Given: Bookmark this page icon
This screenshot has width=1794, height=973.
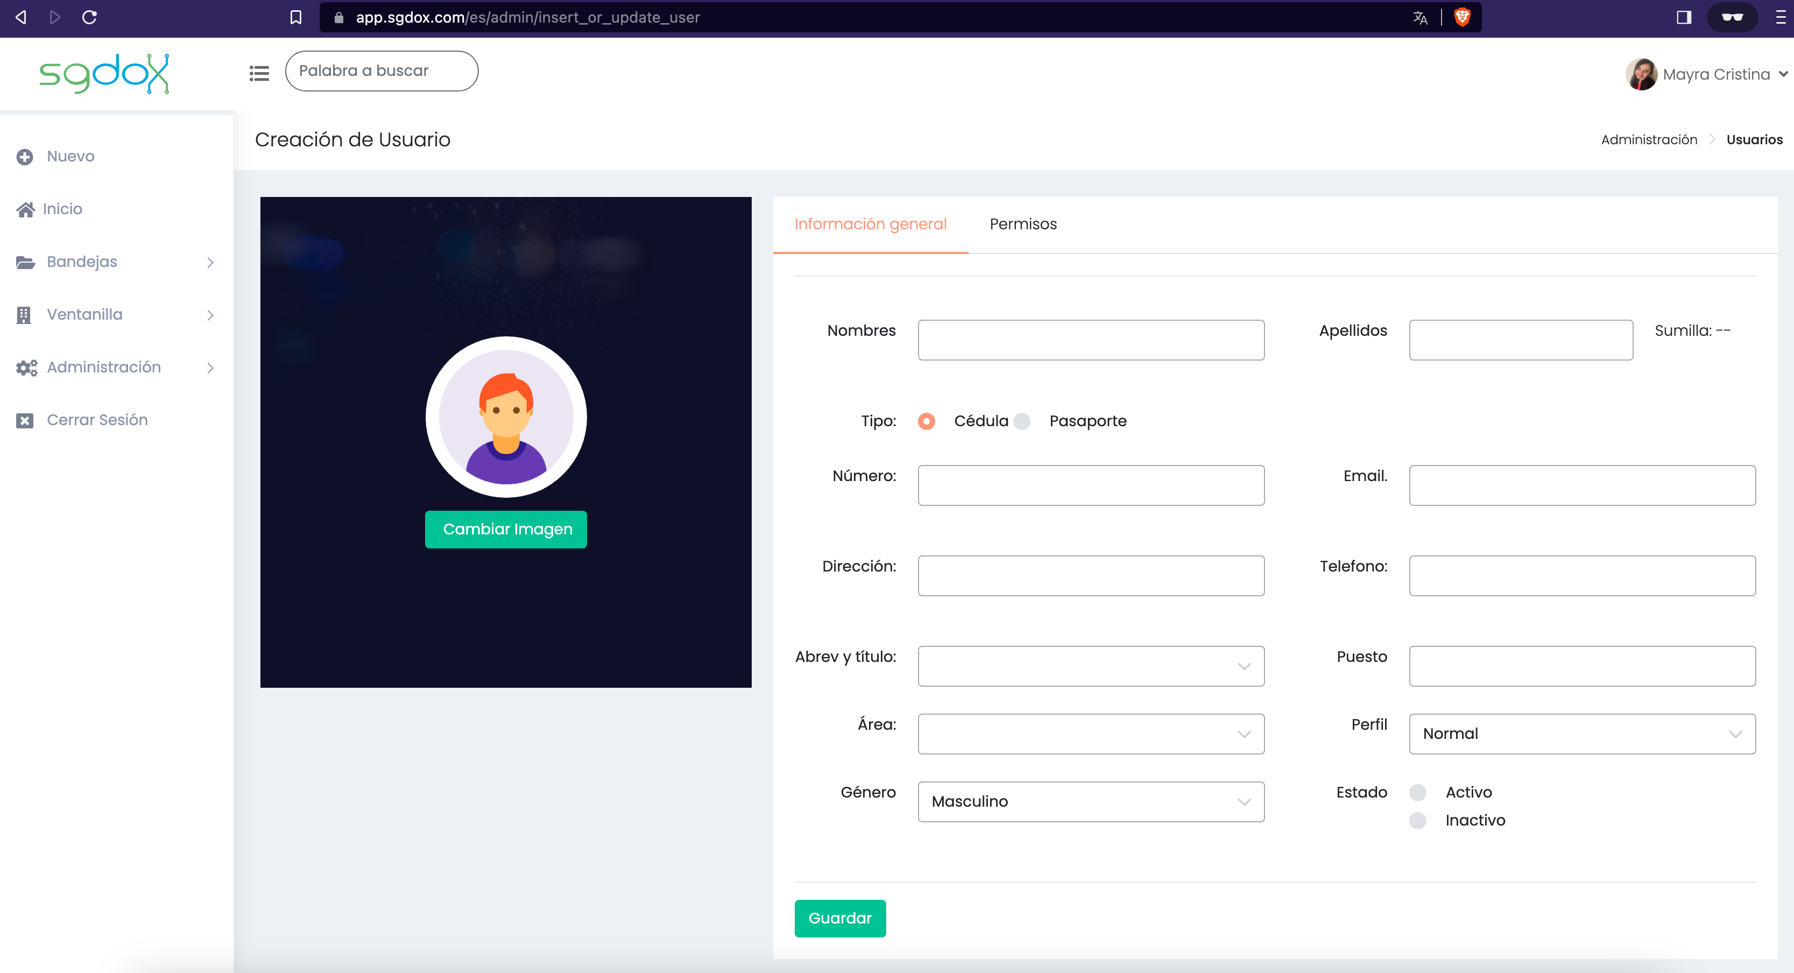Looking at the screenshot, I should pos(296,17).
